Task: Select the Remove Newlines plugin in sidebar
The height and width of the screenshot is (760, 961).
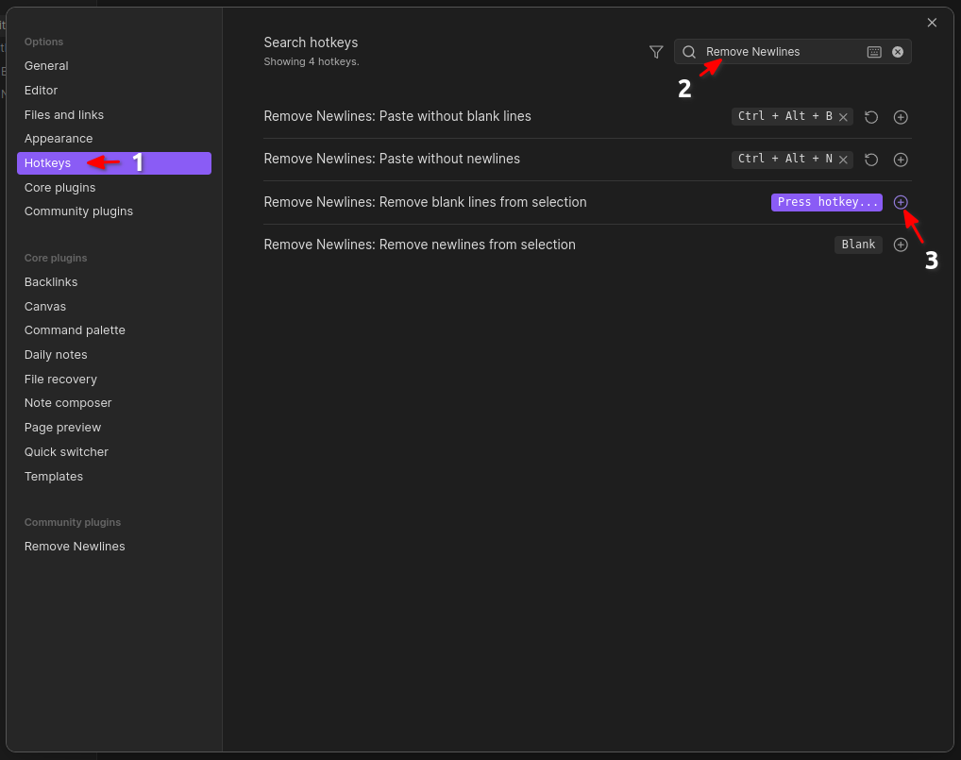Action: (x=75, y=546)
